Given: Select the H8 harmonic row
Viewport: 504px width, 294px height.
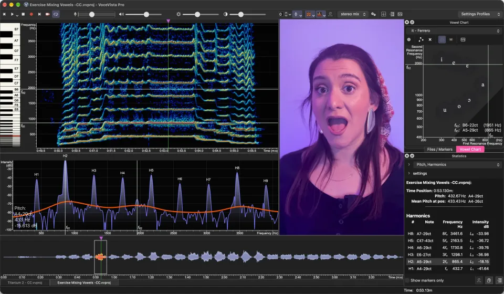Looking at the screenshot, I should (448, 234).
